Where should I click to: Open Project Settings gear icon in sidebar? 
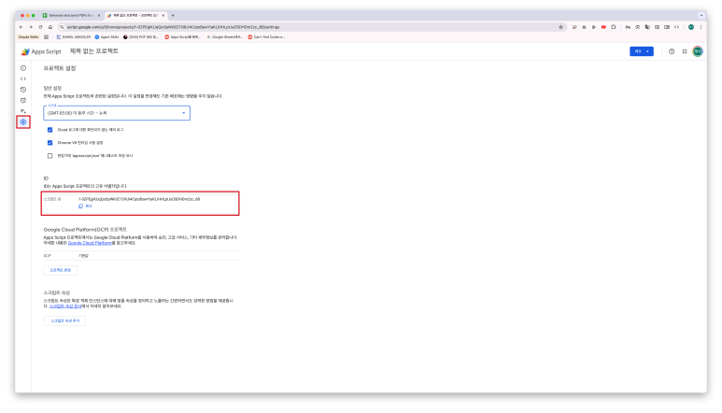click(x=23, y=121)
